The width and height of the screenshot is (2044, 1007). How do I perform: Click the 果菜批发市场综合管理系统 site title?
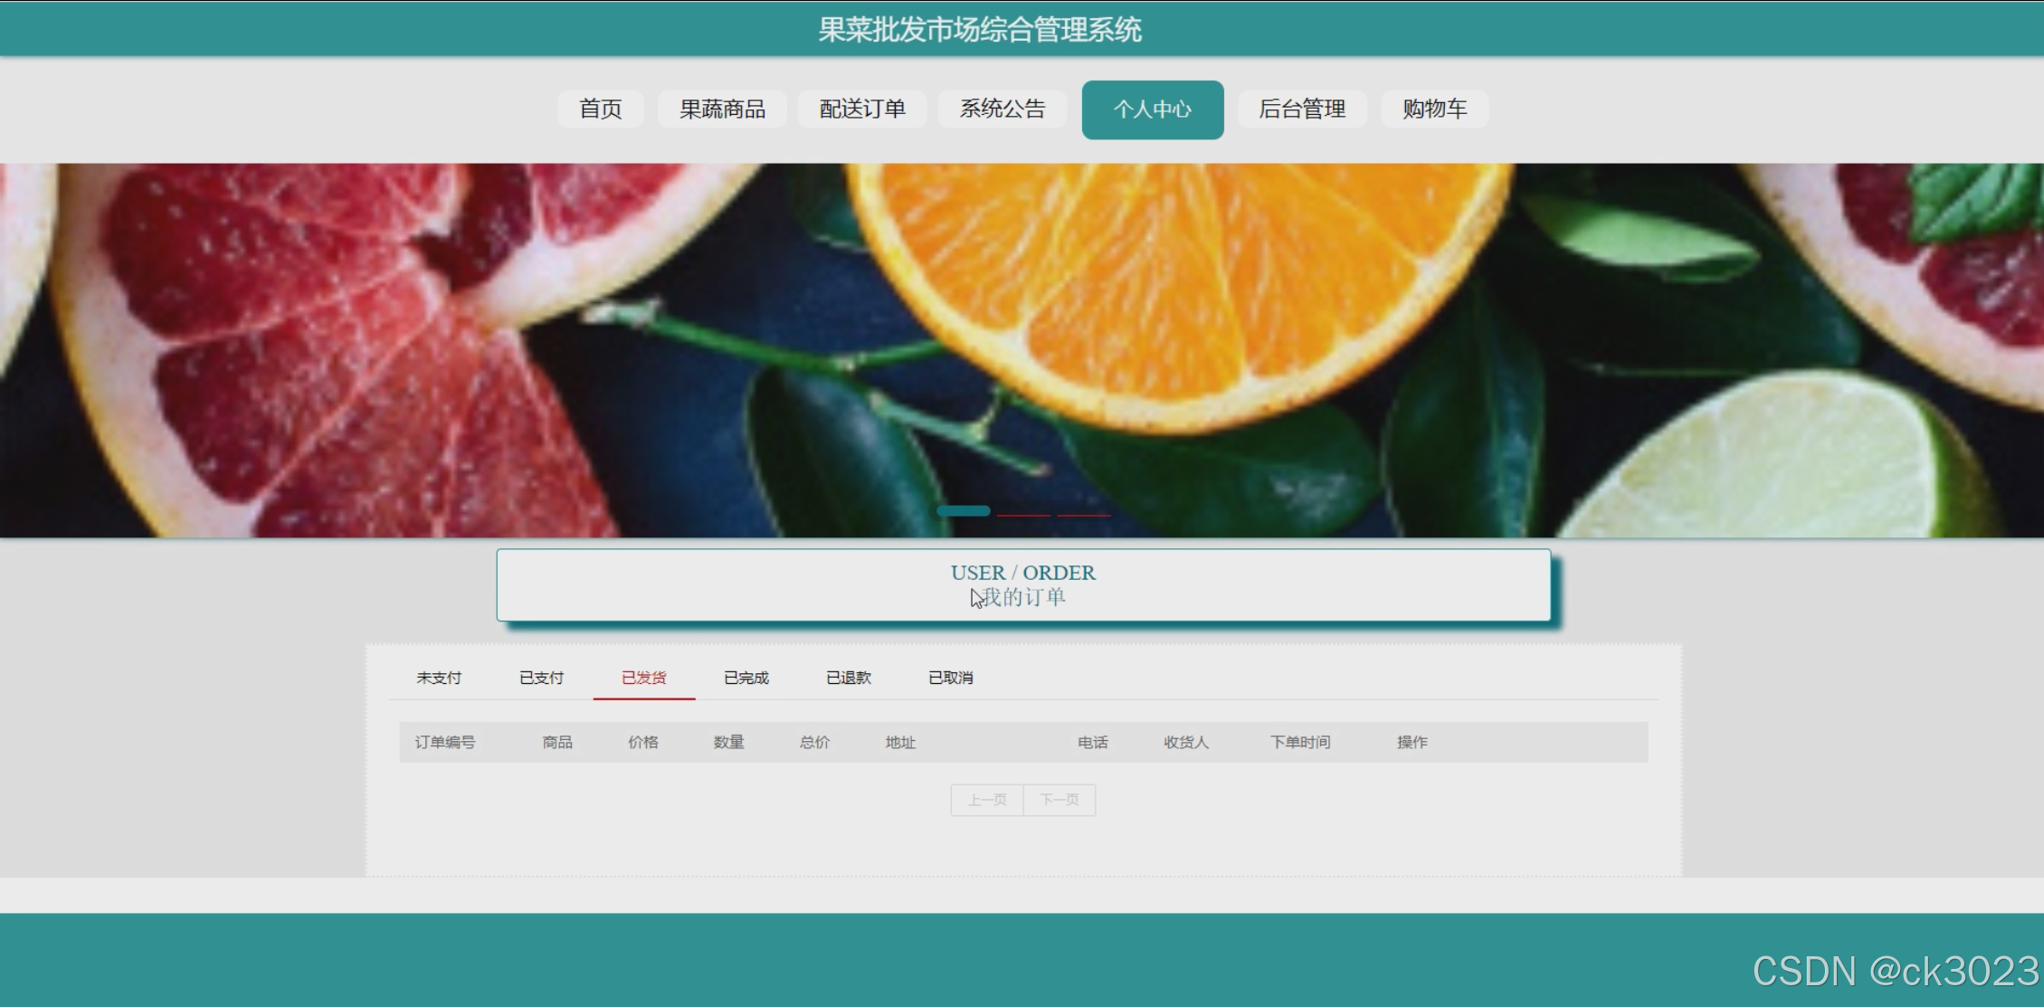coord(979,30)
